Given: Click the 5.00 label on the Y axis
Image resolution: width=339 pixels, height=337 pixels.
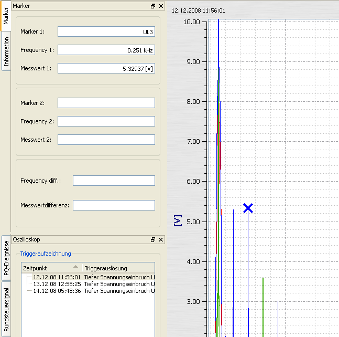Looking at the screenshot, I should 193,222.
